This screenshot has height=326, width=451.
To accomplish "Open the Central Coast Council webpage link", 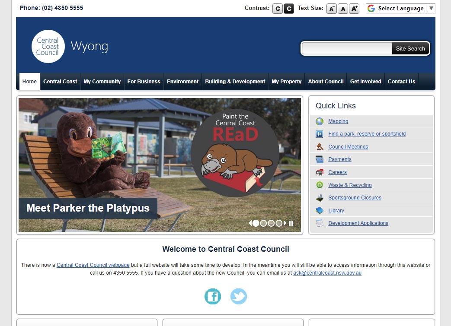I will pyautogui.click(x=93, y=265).
